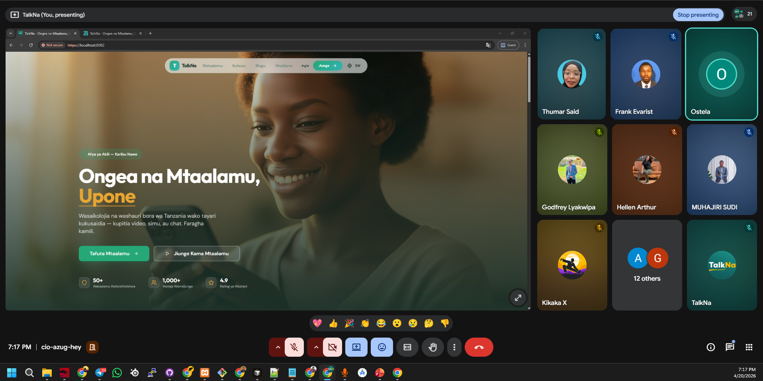The image size is (763, 381).
Task: Open the meeting chat panel
Action: 730,347
